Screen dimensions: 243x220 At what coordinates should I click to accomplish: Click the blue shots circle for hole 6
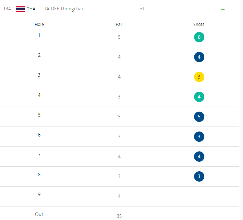[199, 136]
